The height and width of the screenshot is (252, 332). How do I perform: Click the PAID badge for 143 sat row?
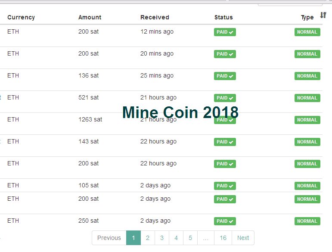(225, 142)
